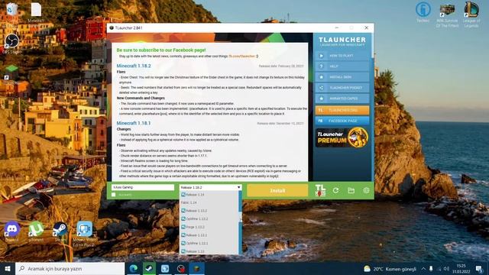Open TLauncher Pocket sidebar button
Viewport: 489px width, 275px height.
[x=342, y=88]
